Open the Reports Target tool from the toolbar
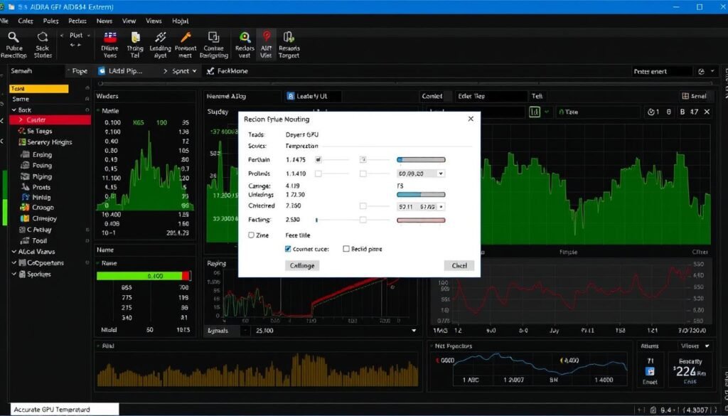This screenshot has width=728, height=416. 289,41
